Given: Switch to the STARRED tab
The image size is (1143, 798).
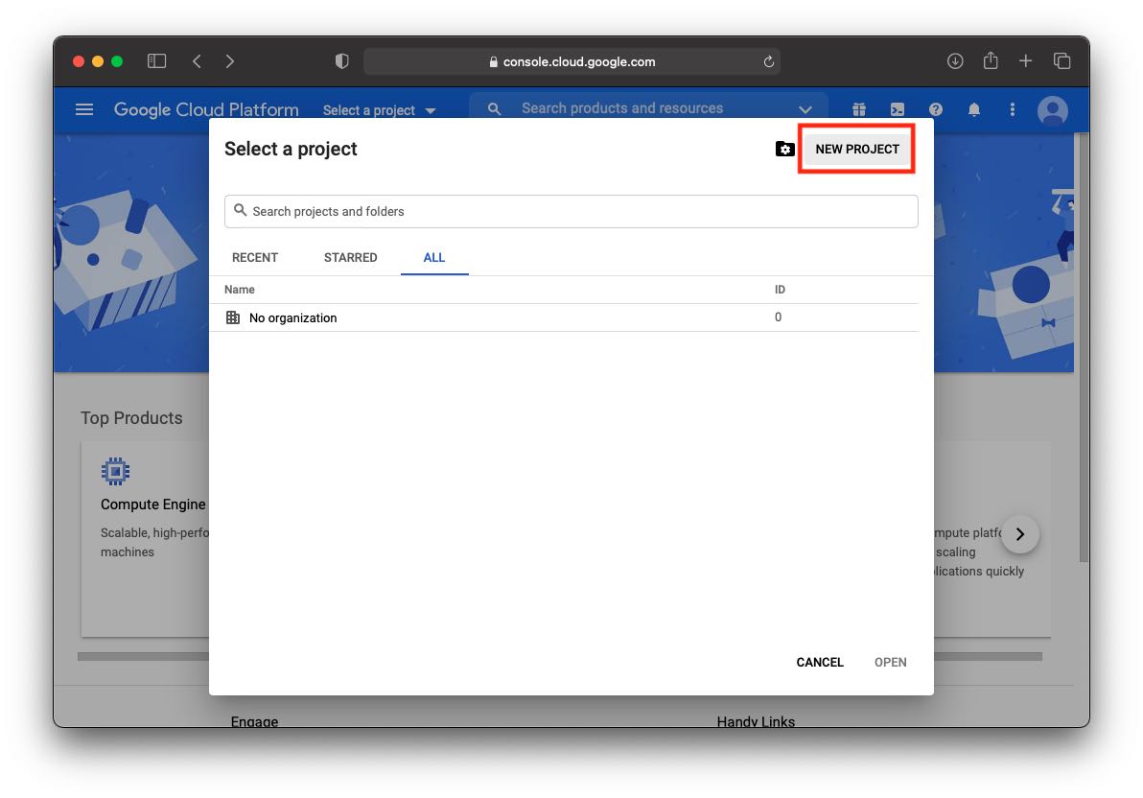Looking at the screenshot, I should (x=351, y=257).
